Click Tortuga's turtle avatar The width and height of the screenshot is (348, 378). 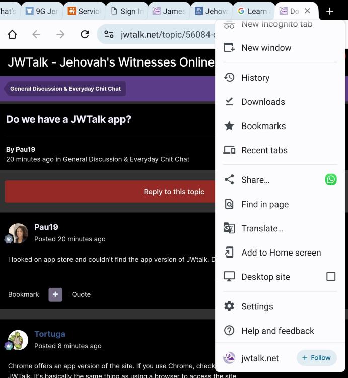18,340
